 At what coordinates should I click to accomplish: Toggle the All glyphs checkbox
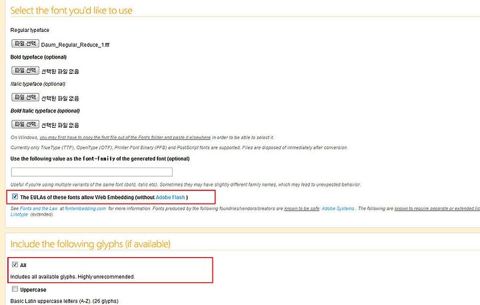coord(15,264)
